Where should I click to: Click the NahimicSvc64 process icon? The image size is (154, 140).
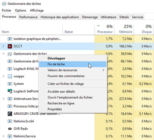(10, 121)
